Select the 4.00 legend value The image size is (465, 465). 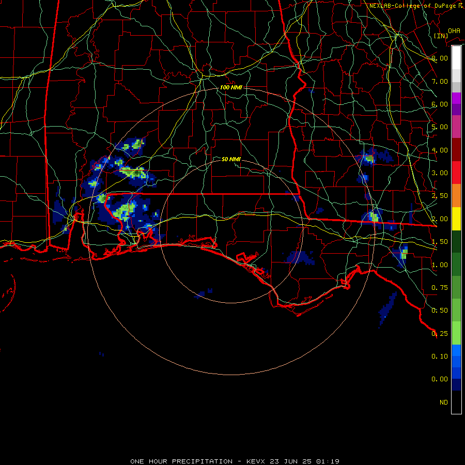(440, 150)
